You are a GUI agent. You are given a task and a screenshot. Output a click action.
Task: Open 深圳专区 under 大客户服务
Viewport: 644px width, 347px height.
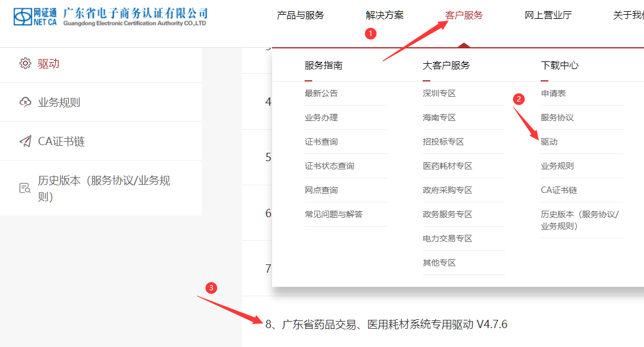click(439, 93)
